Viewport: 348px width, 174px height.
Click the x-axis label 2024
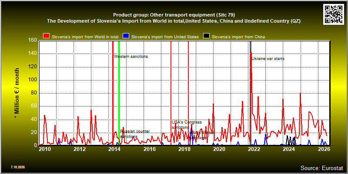pos(289,149)
